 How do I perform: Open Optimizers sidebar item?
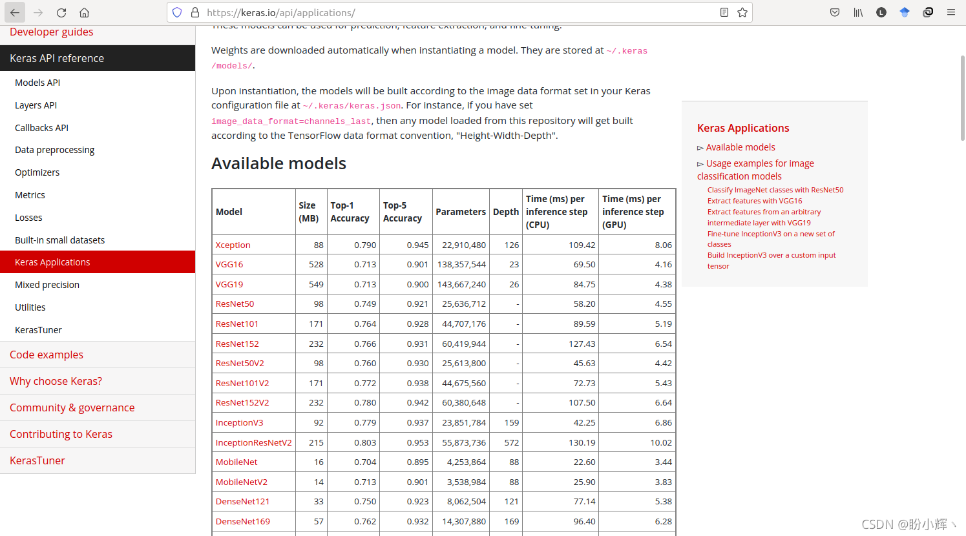[37, 172]
